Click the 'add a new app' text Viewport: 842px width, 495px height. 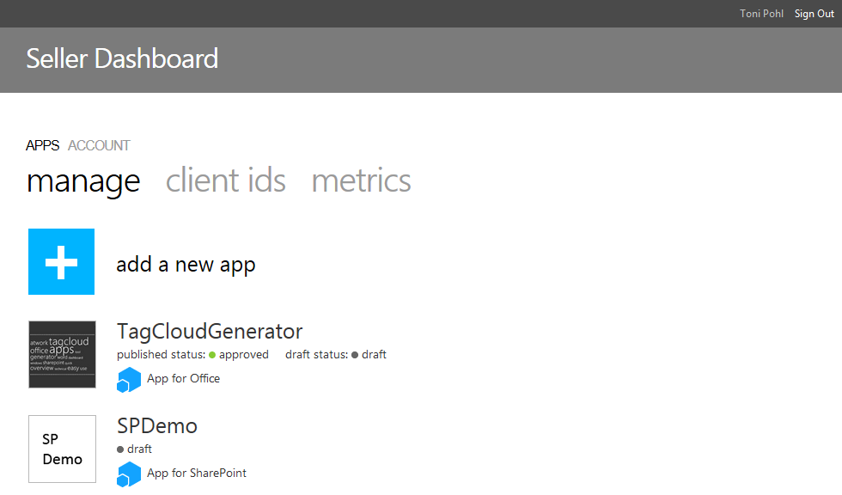click(186, 265)
